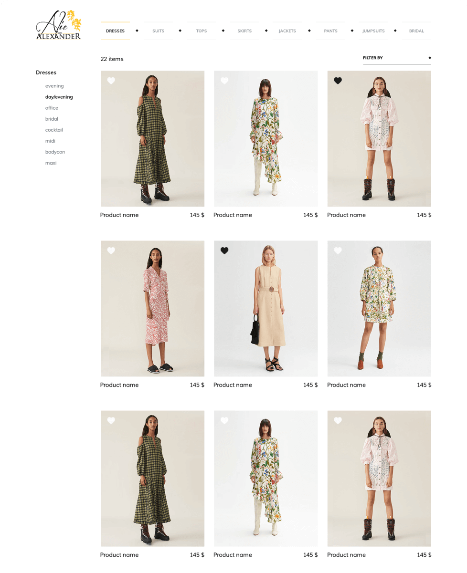The width and height of the screenshot is (467, 573).
Task: Click heart on floral mini dress
Action: pyautogui.click(x=338, y=251)
